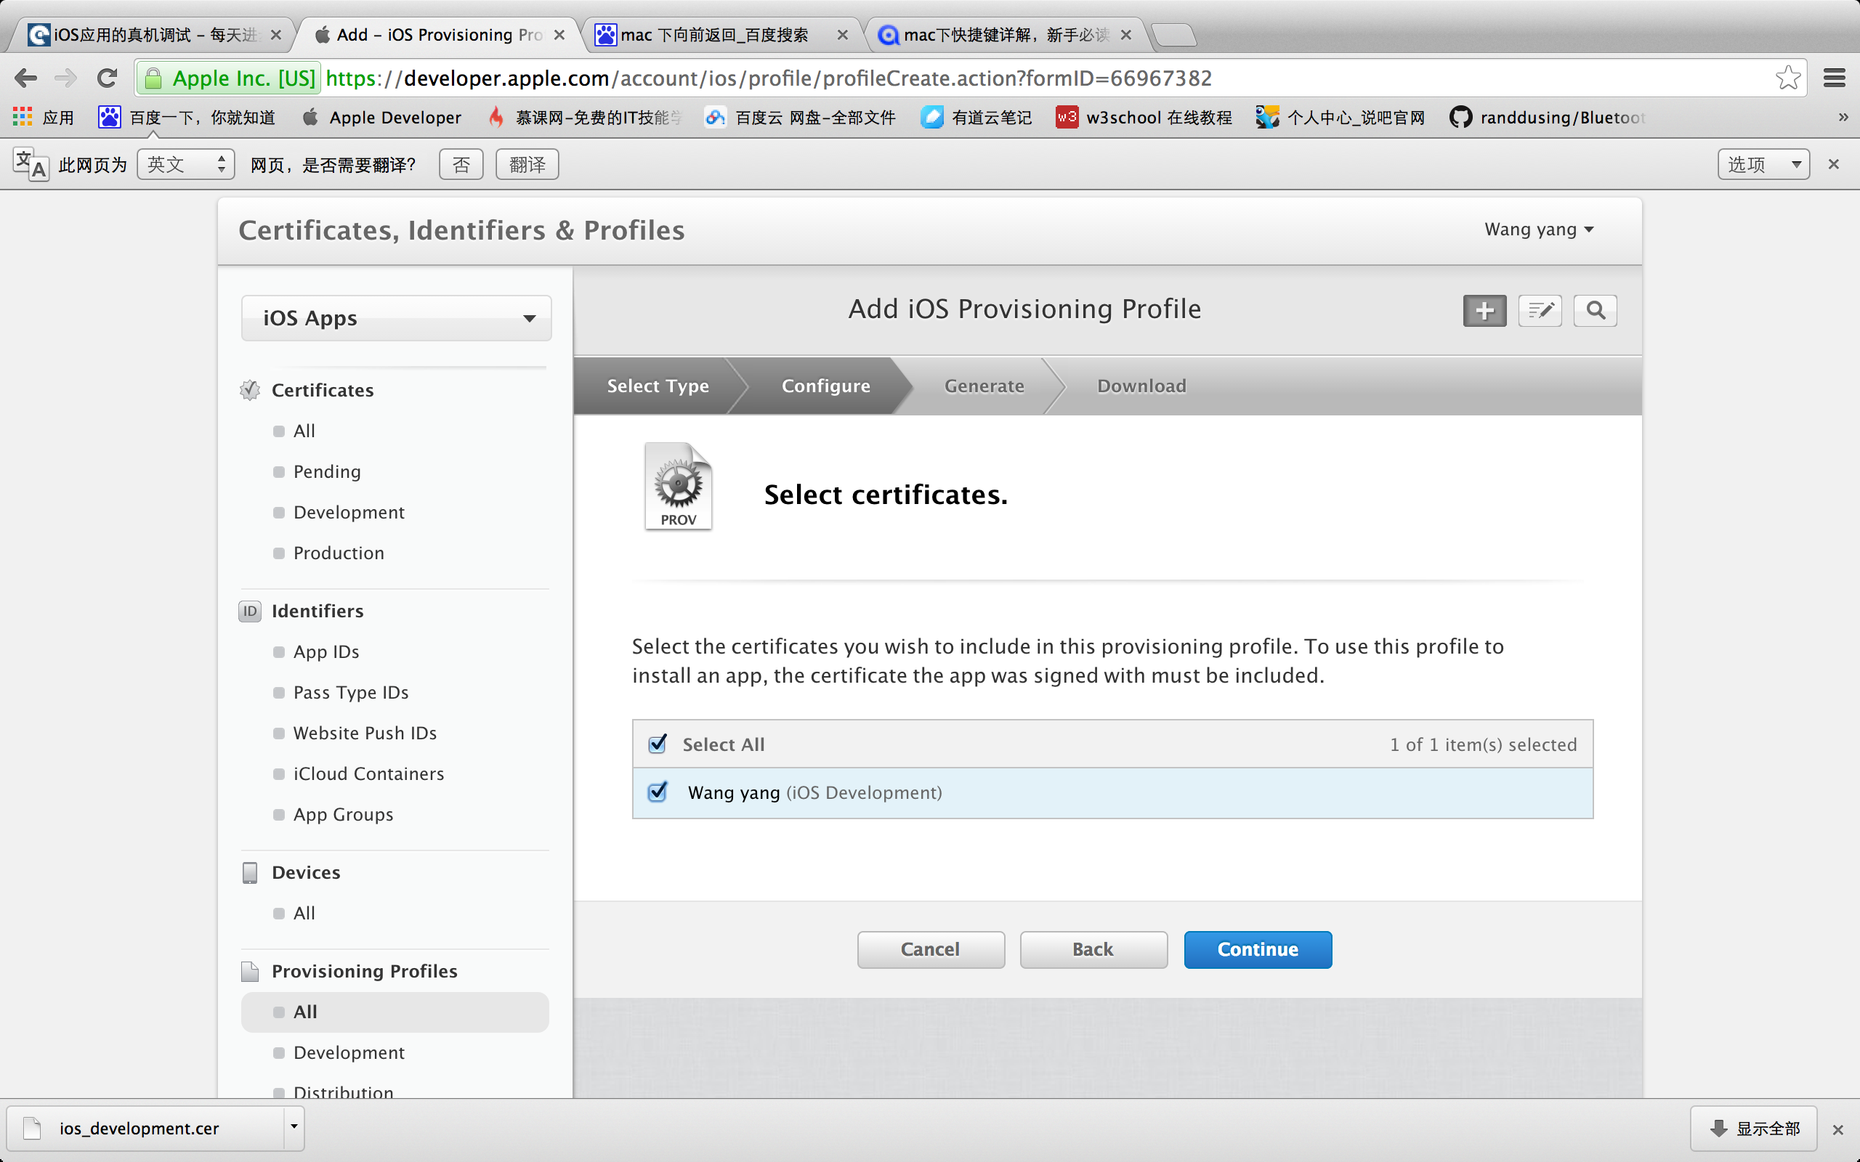Open All under Devices

[304, 912]
